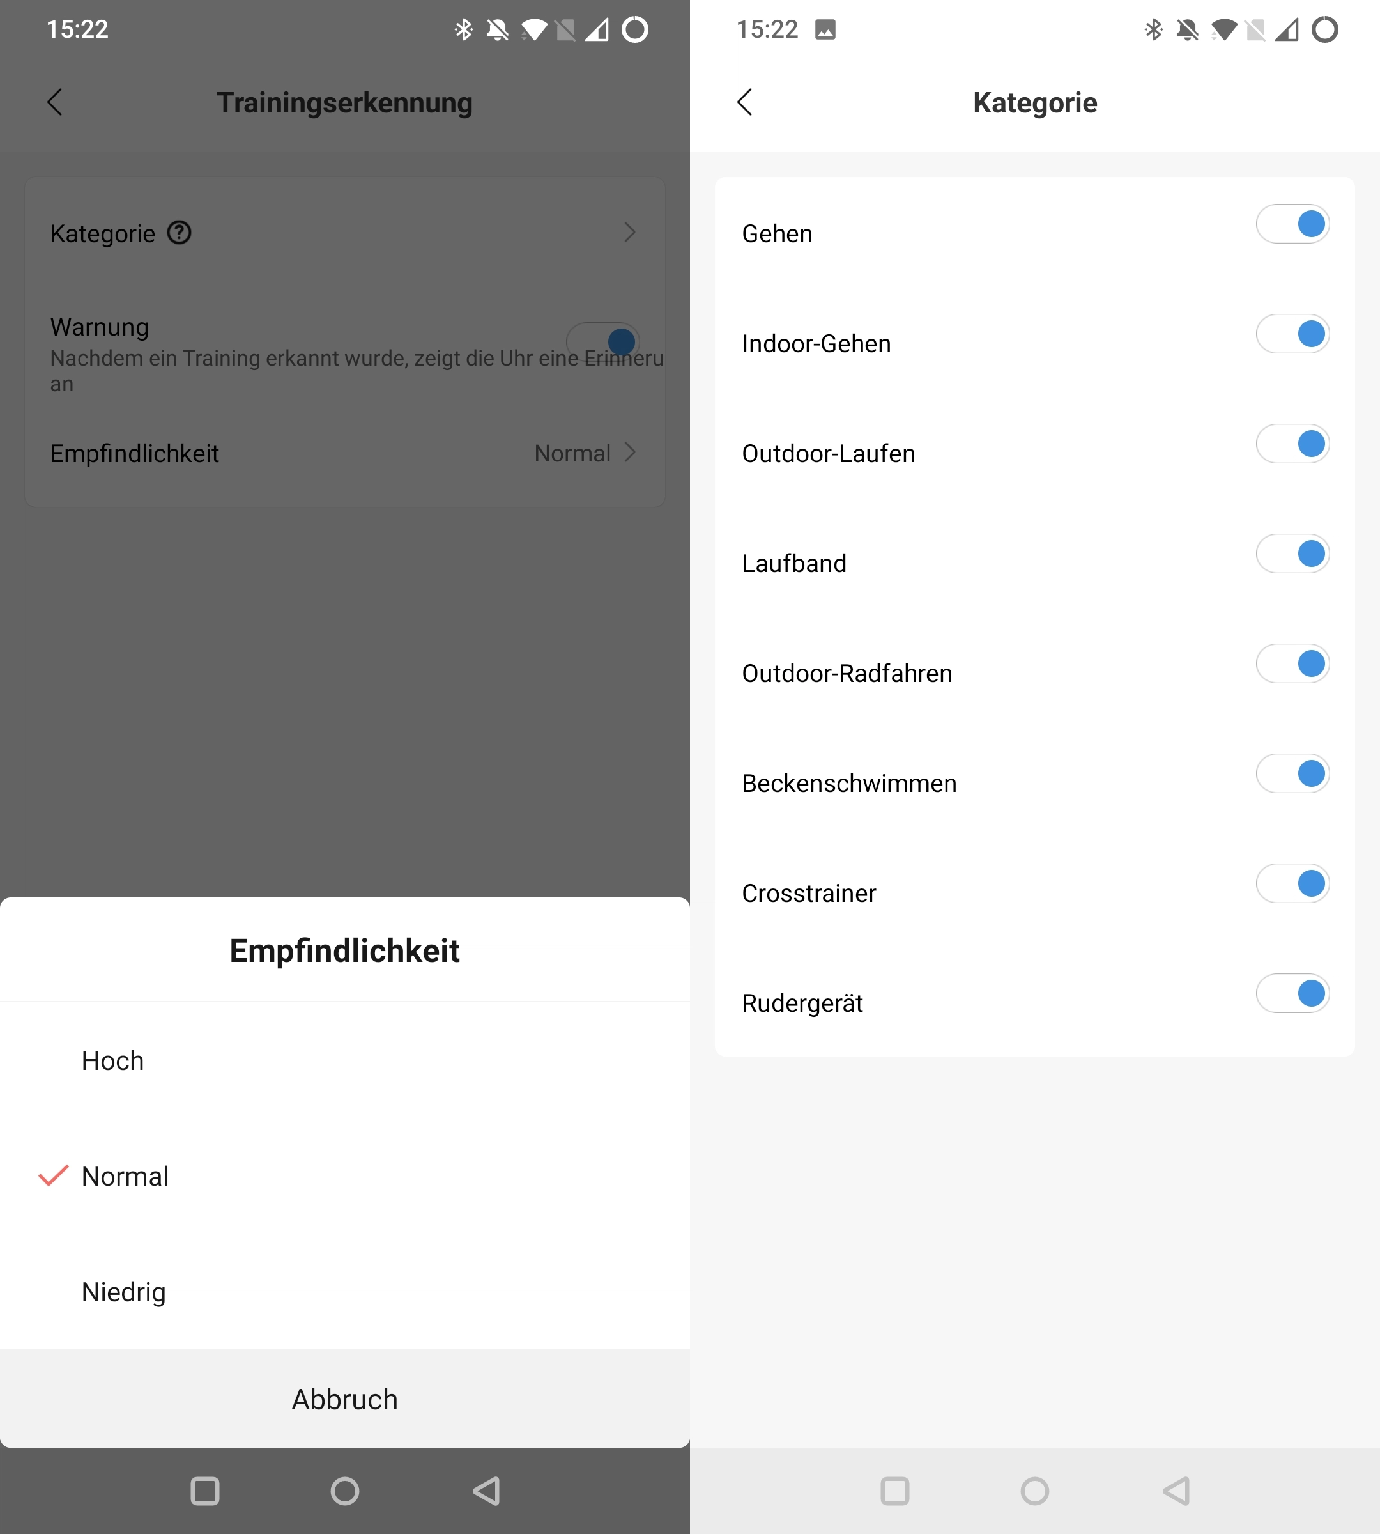Tap the back arrow on Trainingserkennung
This screenshot has width=1380, height=1534.
click(54, 102)
